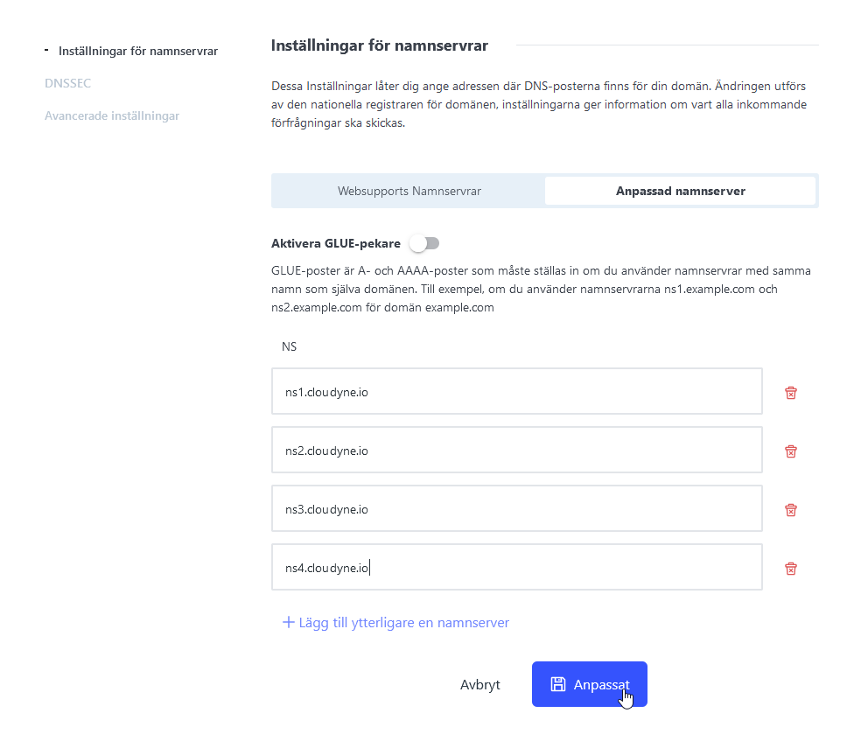Place cursor in ns4.cloudyne.io field
This screenshot has width=868, height=734.
pyautogui.click(x=516, y=568)
